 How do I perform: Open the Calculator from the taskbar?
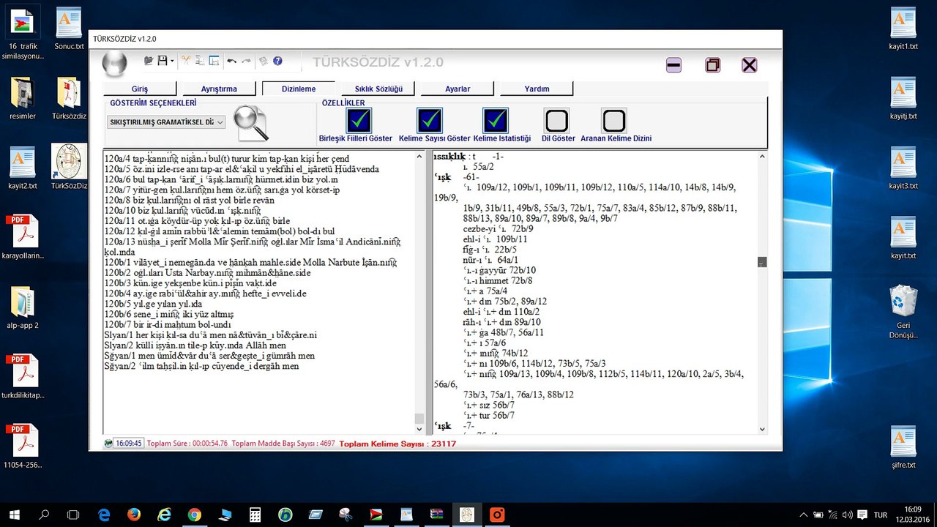coord(255,515)
